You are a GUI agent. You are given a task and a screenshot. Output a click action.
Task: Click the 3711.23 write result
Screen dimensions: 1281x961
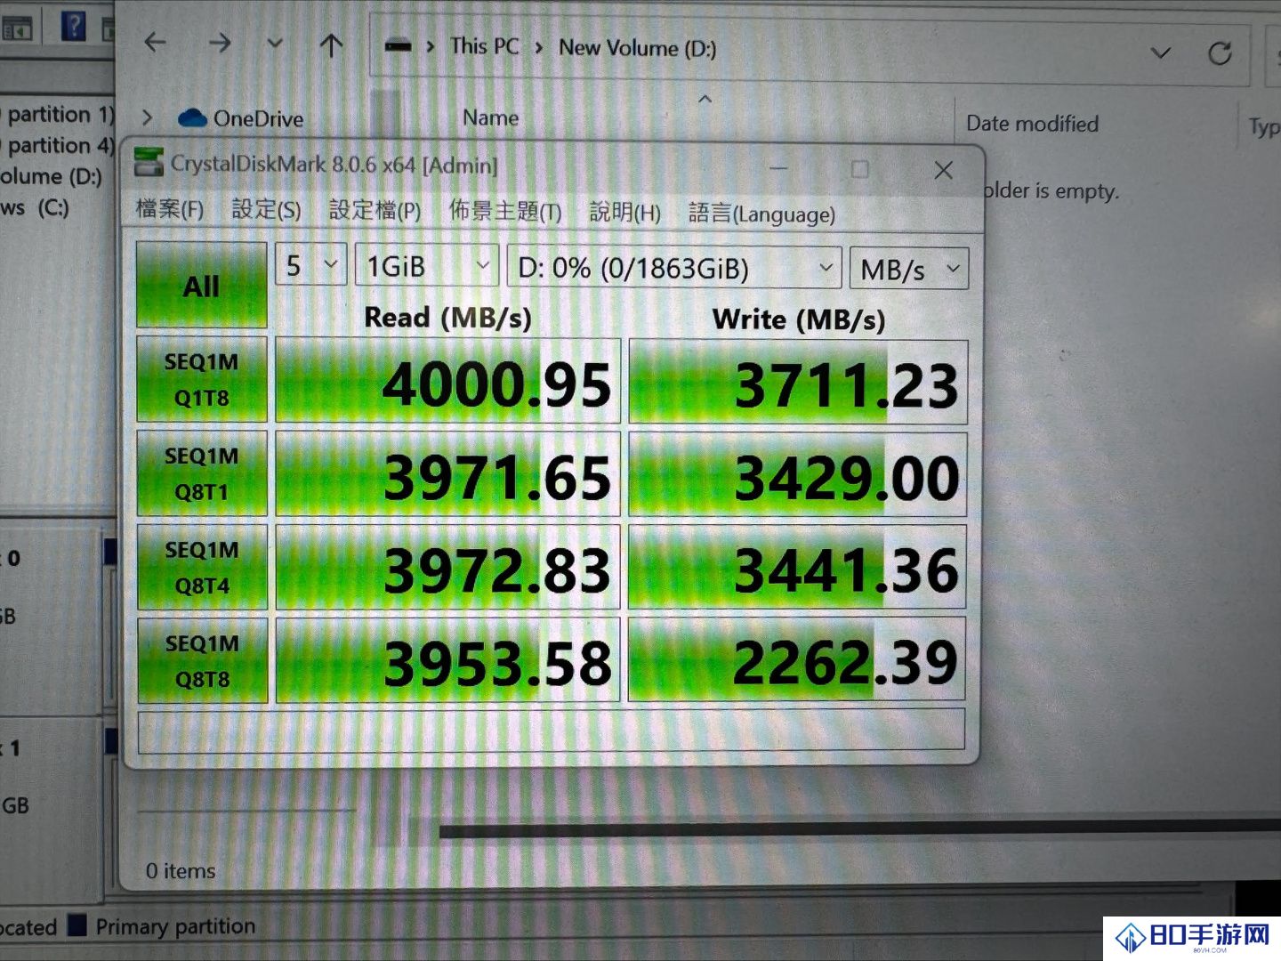point(798,384)
